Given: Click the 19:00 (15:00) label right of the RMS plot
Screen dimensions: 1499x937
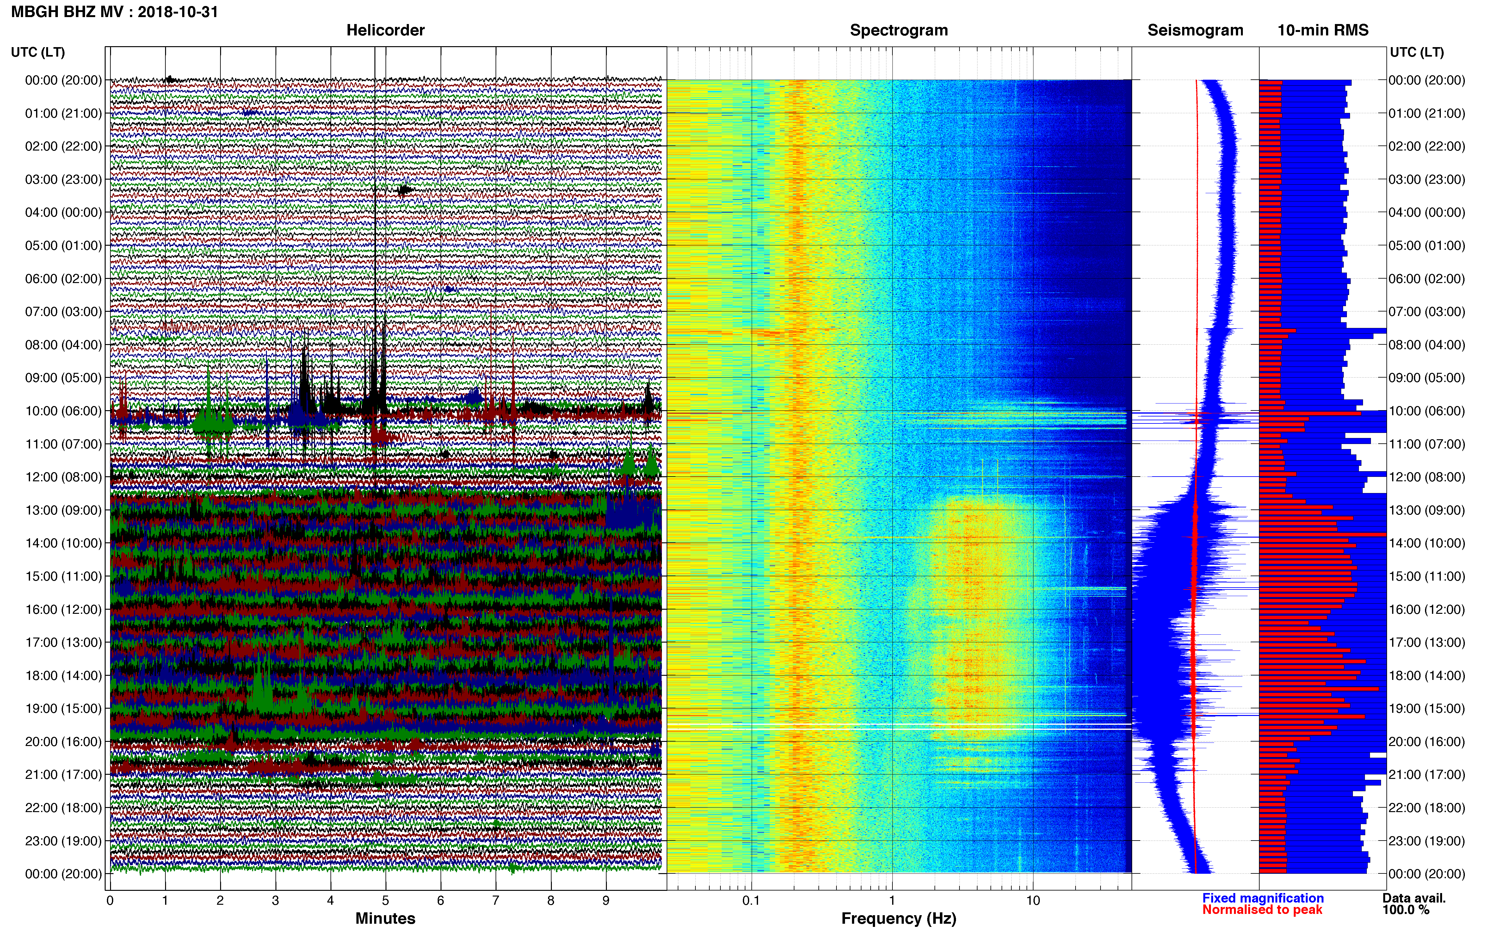Looking at the screenshot, I should click(x=1427, y=708).
